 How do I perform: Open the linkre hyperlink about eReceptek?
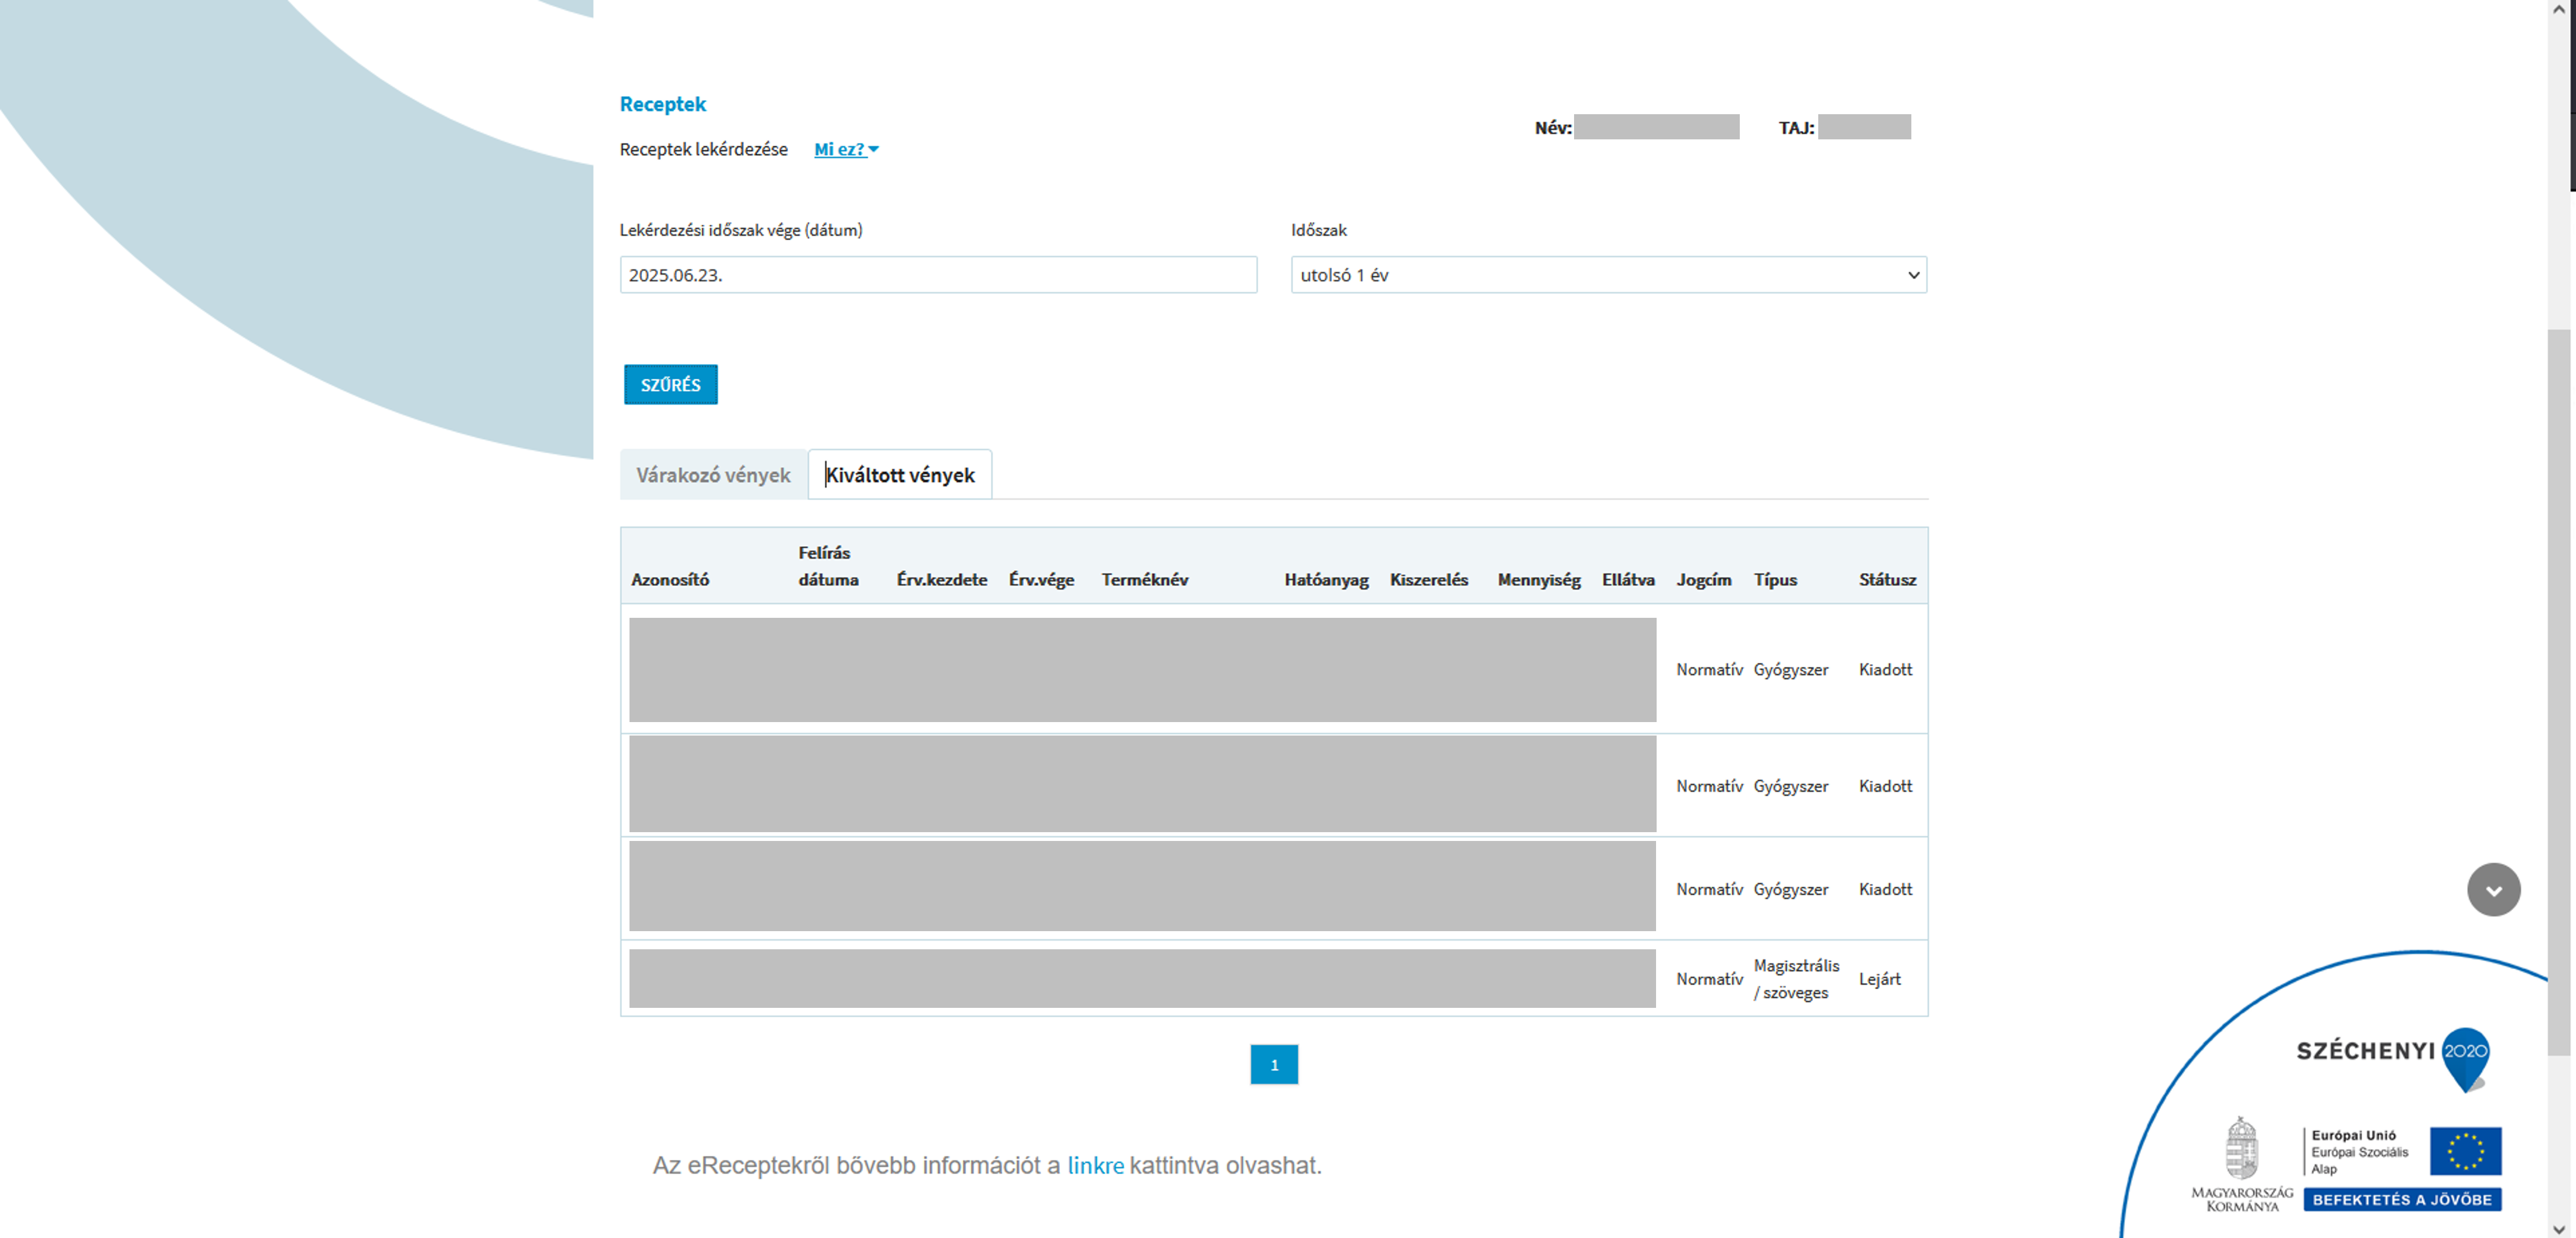coord(1095,1165)
